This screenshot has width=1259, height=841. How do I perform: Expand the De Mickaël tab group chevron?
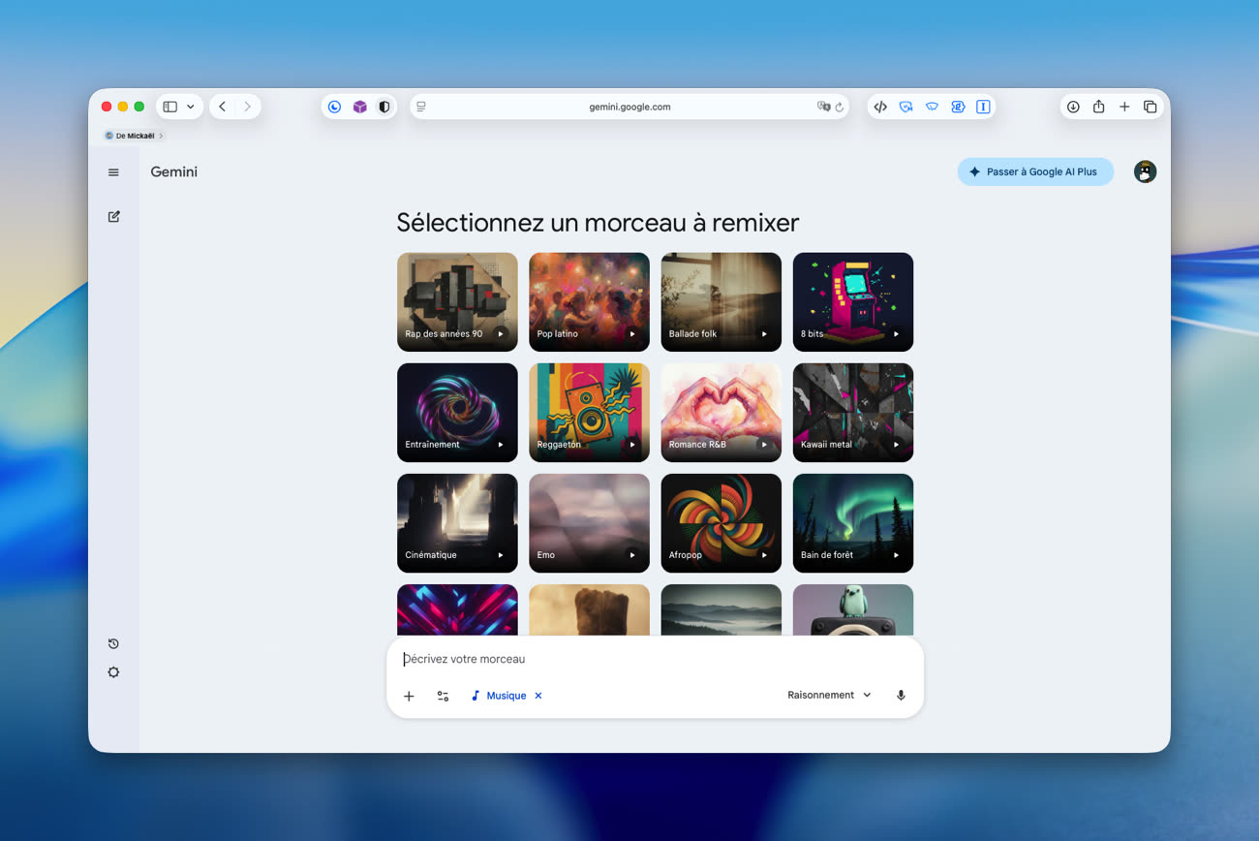pyautogui.click(x=161, y=136)
